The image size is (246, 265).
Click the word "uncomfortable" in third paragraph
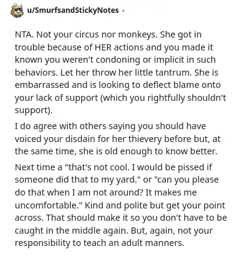(48, 205)
